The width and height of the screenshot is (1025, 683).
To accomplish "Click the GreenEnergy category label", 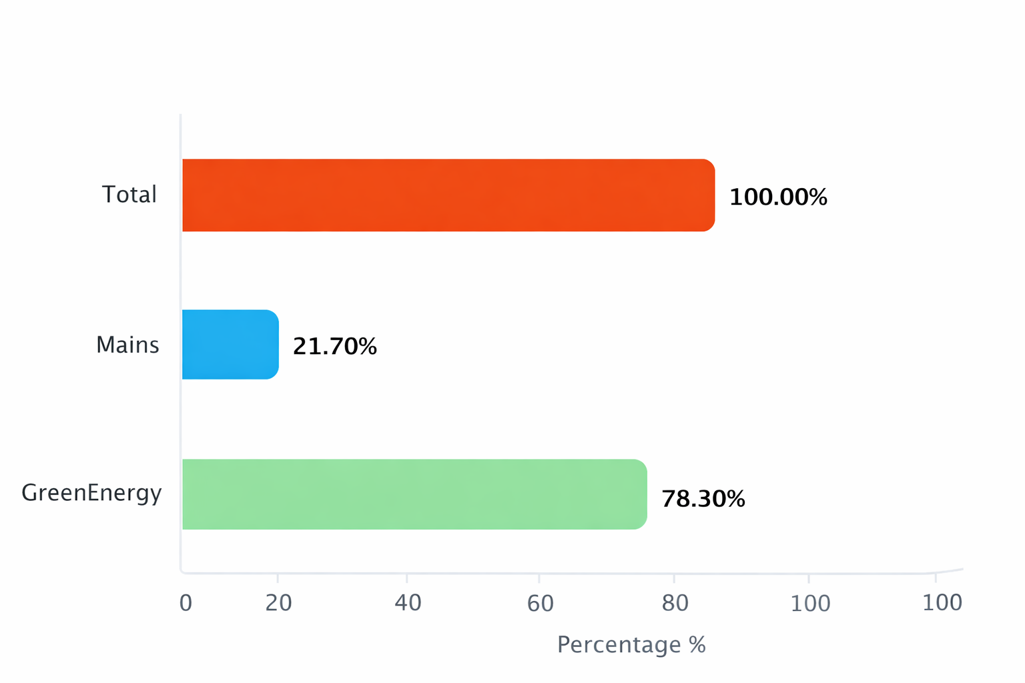I will [x=91, y=493].
